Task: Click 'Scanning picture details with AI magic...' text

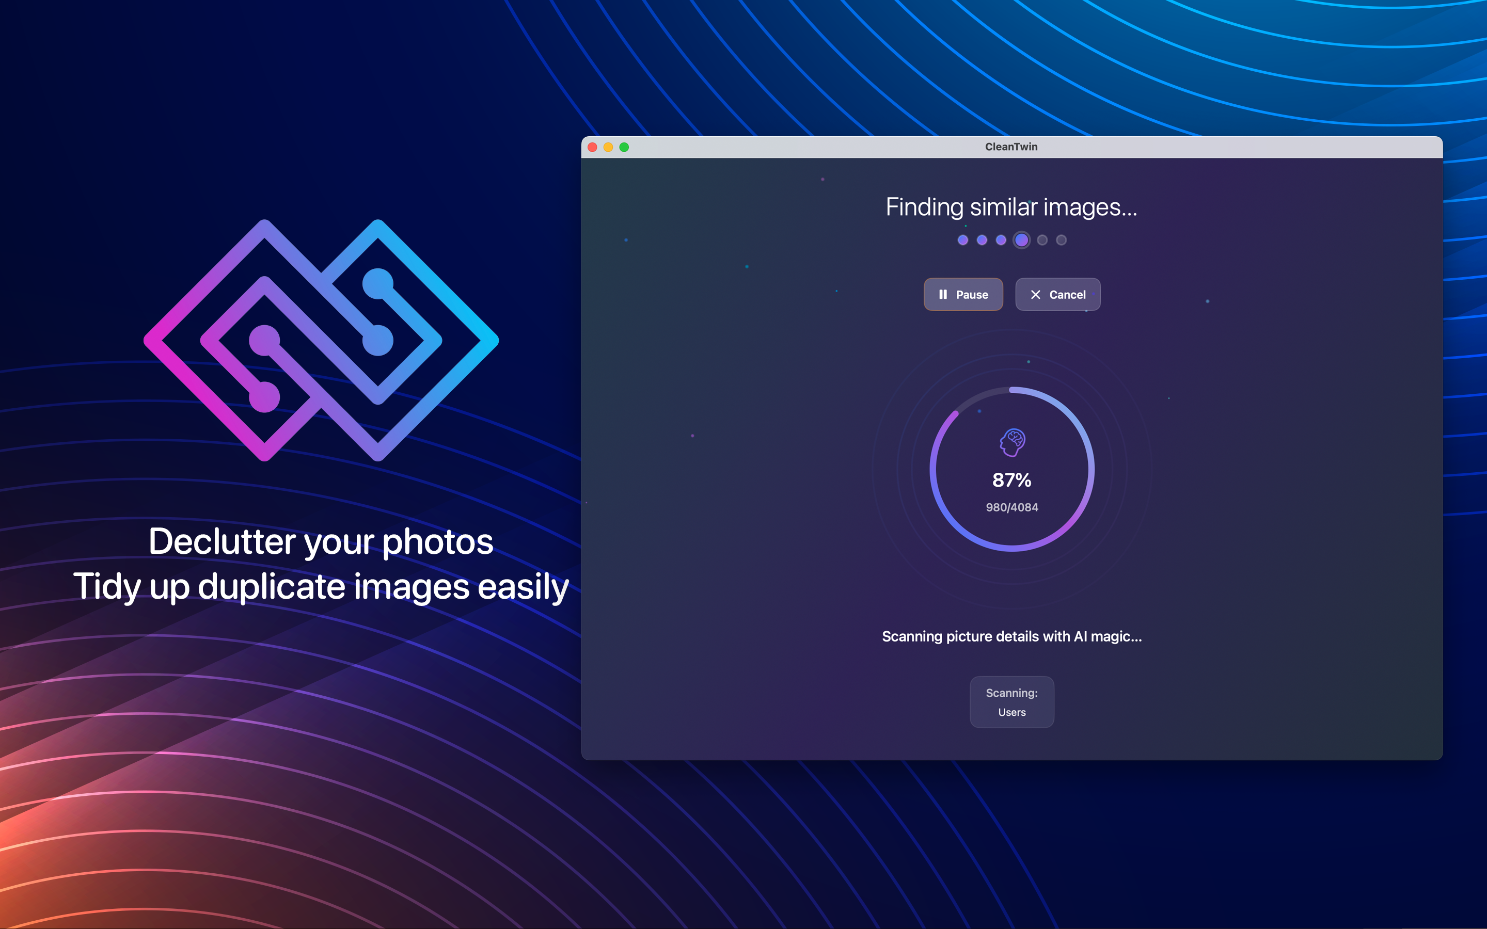Action: point(1012,636)
